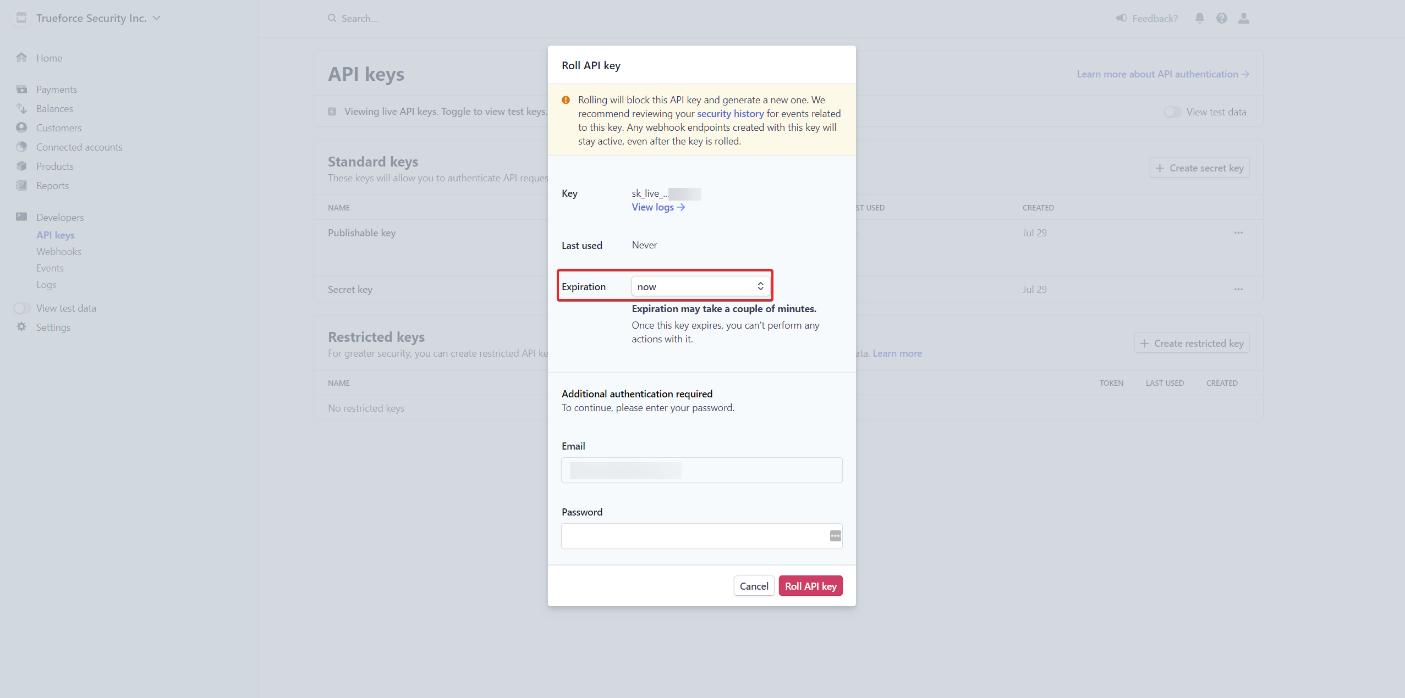
Task: Click into the Password input field
Action: [x=693, y=536]
